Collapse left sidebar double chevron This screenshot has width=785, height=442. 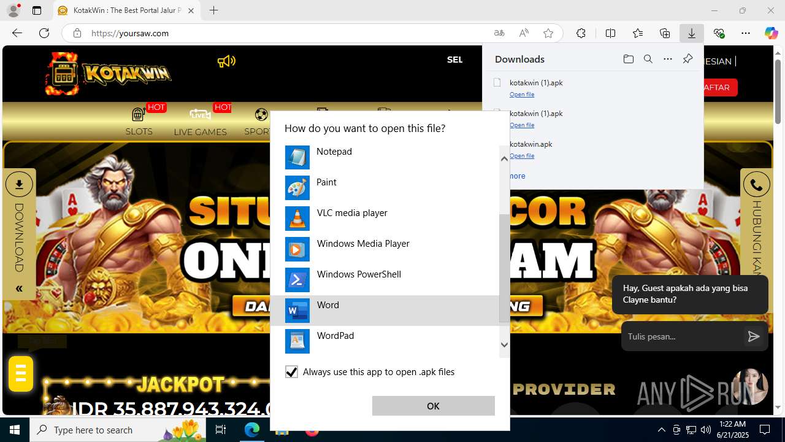[19, 289]
